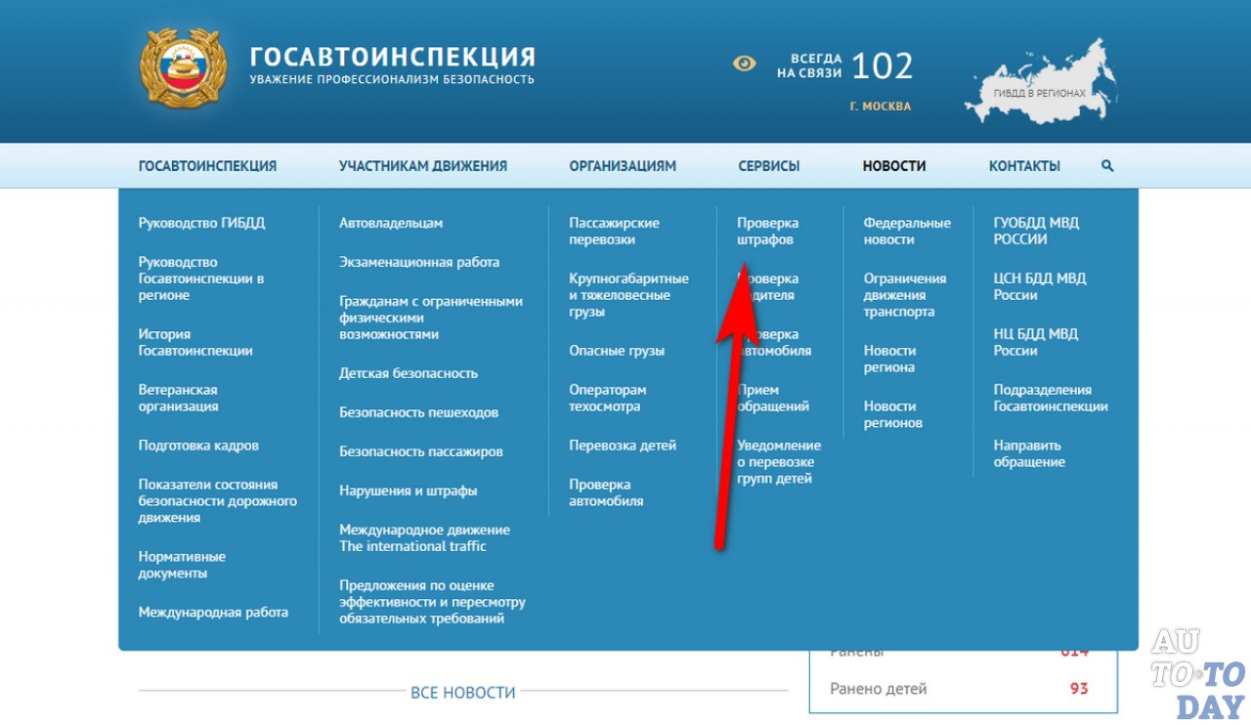Select the city link Г. МОСКВА
Image resolution: width=1251 pixels, height=725 pixels.
881,107
